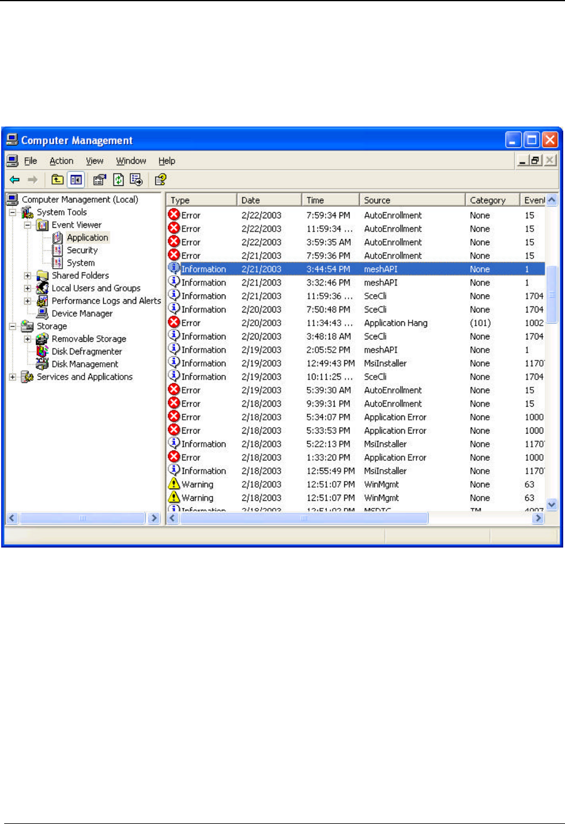Screen dimensions: 565x824
Task: Click Information icon for 12:55:49 PM event
Action: click(x=174, y=470)
